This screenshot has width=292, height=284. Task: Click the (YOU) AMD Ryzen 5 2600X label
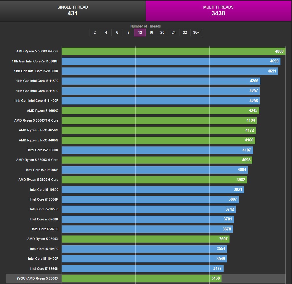(x=38, y=278)
